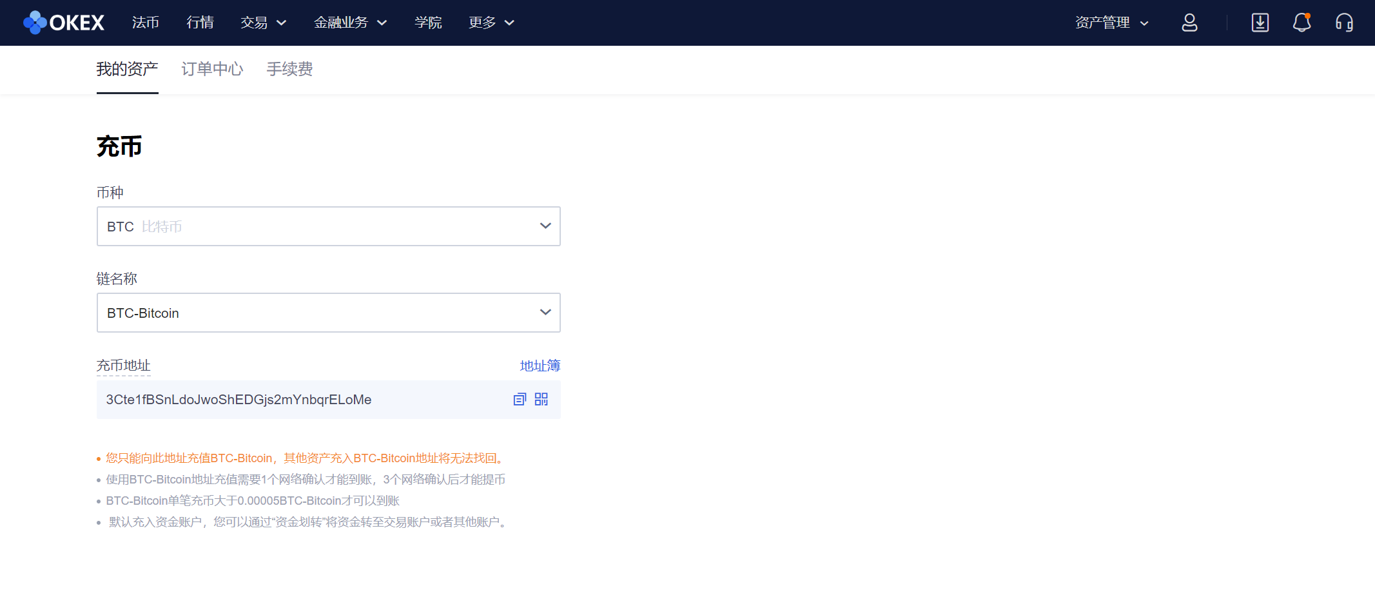The width and height of the screenshot is (1375, 604).
Task: Switch to 手续费 tab
Action: click(289, 69)
